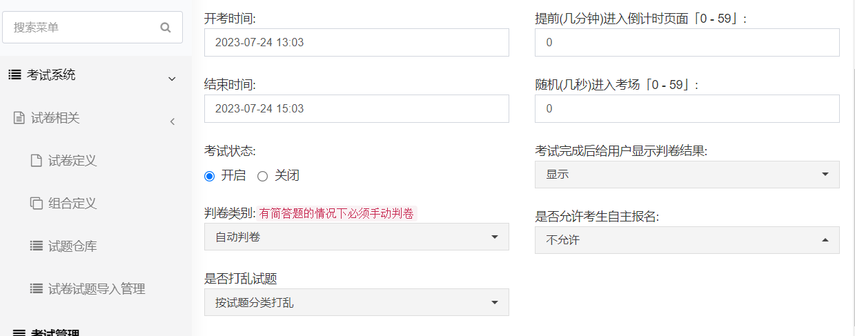Open the 试卷试题导入管理 menu item

click(x=96, y=288)
